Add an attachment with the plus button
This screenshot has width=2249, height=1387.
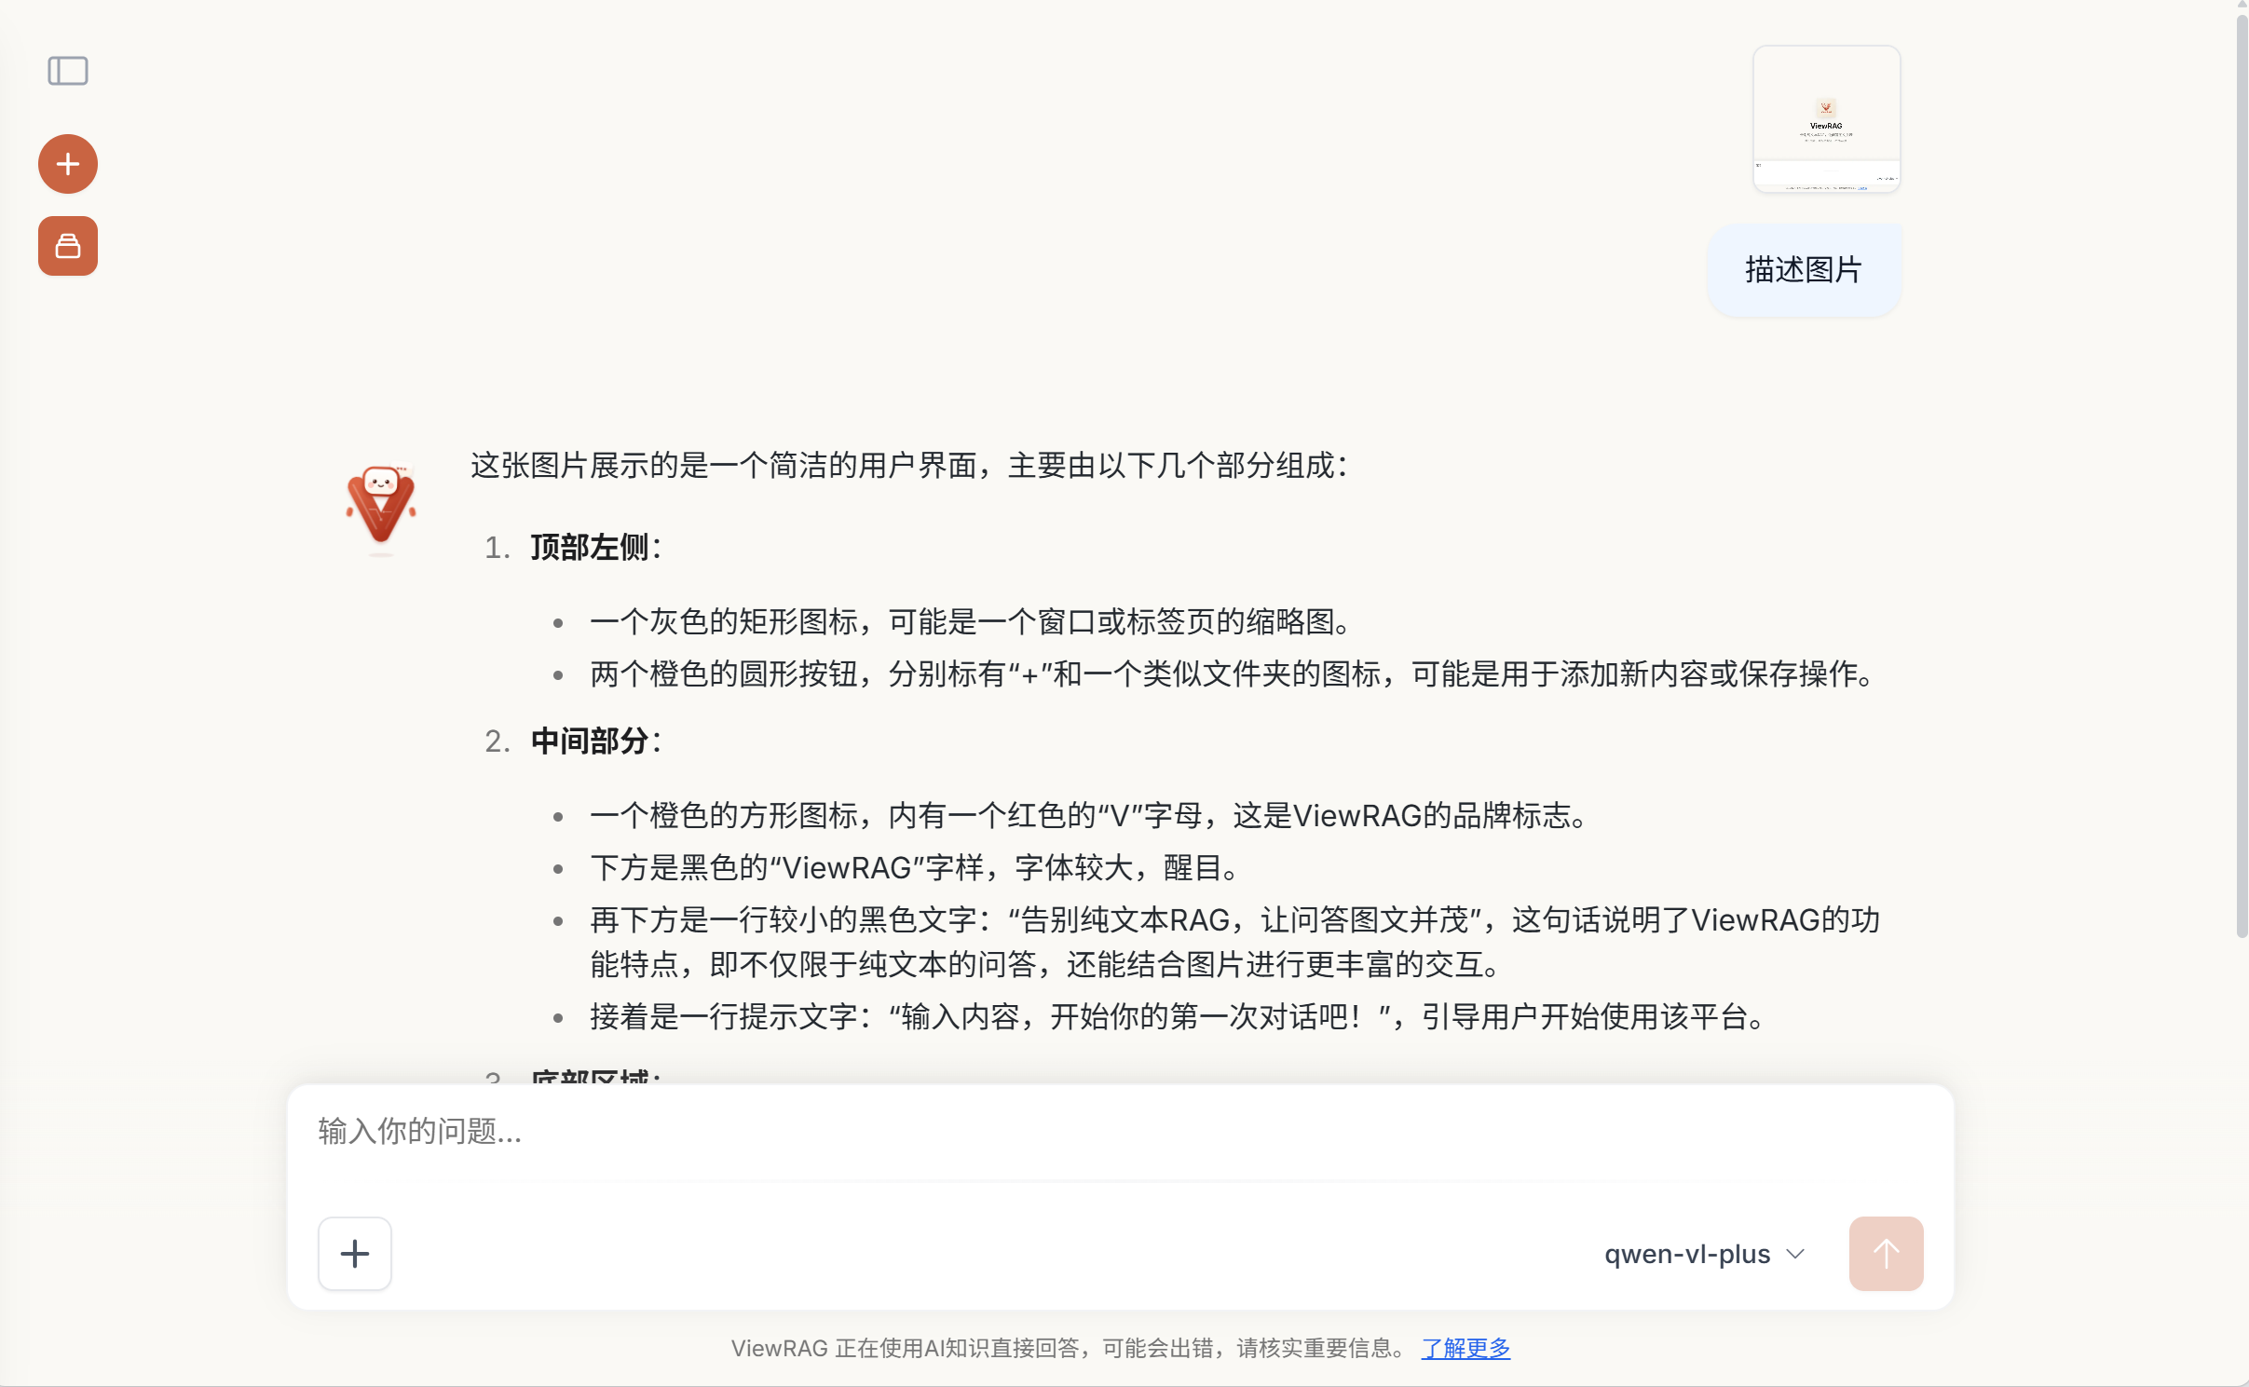pos(355,1254)
